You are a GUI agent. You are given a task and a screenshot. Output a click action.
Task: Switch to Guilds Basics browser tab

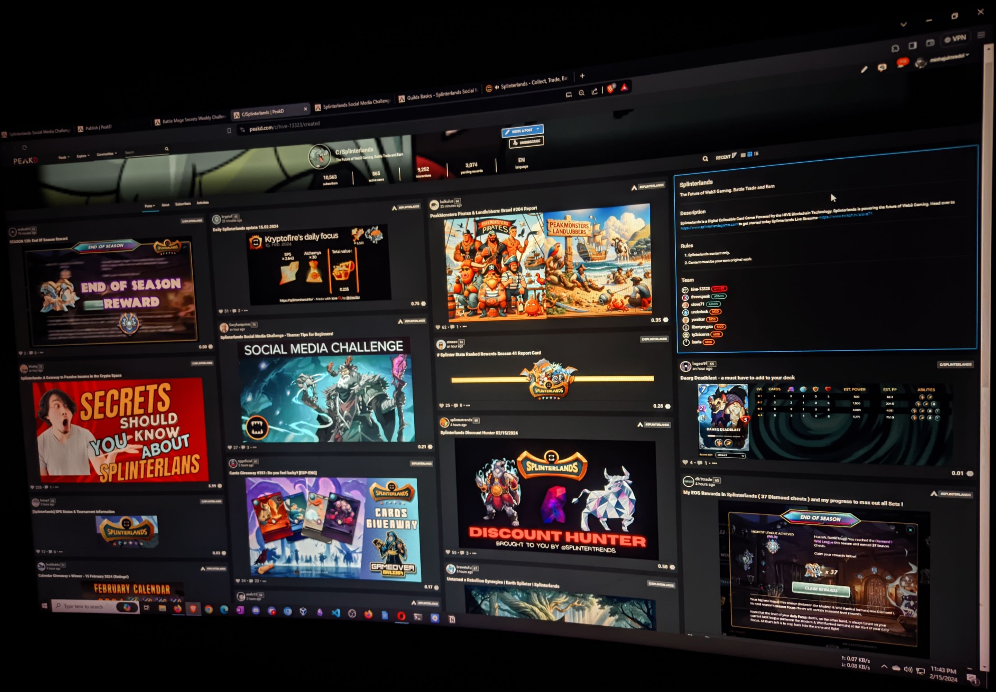point(438,95)
